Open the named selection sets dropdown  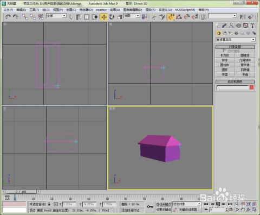[223, 16]
